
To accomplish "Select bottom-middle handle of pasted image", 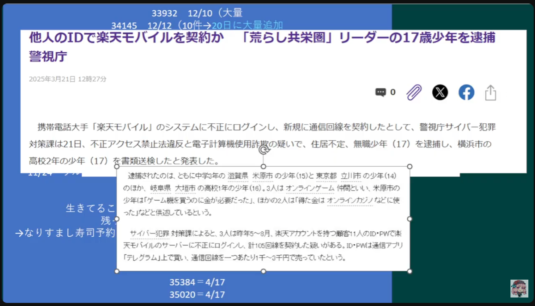I will [263, 271].
